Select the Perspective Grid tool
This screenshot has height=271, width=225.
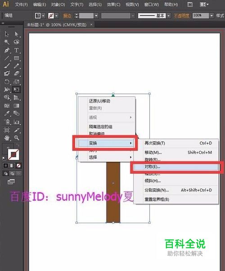(x=16, y=97)
